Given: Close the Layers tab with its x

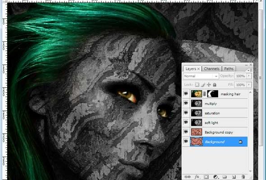Looking at the screenshot, I should (198, 69).
